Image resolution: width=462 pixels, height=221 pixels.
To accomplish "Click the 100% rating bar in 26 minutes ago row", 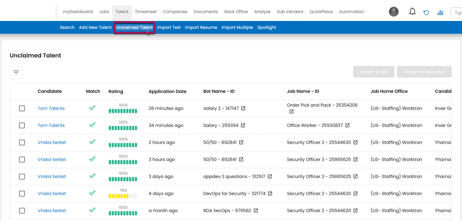I will 123,111.
